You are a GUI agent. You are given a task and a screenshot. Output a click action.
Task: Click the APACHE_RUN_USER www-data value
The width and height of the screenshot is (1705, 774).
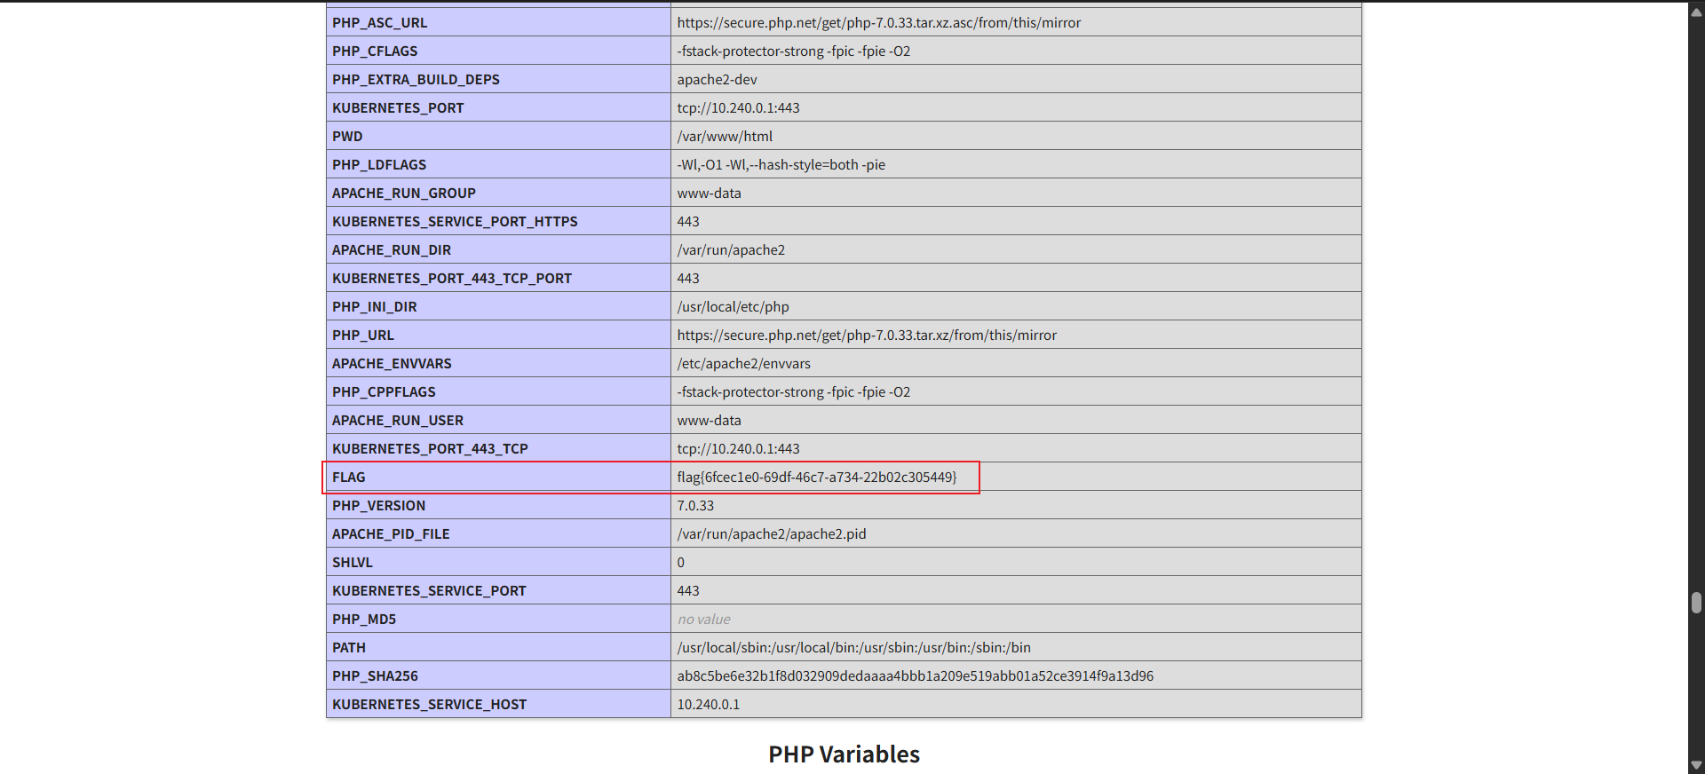(x=709, y=421)
